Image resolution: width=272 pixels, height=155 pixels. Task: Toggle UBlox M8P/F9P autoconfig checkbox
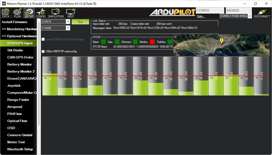coord(43,51)
